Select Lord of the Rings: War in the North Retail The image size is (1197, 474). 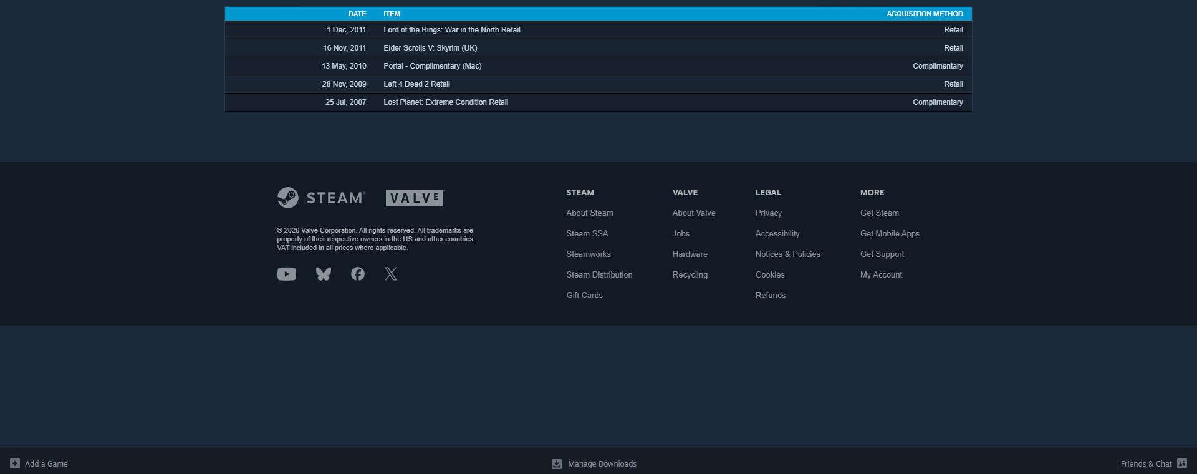point(452,30)
